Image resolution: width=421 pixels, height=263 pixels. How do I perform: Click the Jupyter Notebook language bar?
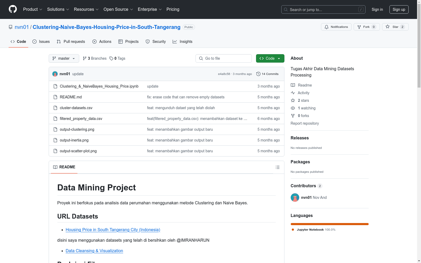330,224
